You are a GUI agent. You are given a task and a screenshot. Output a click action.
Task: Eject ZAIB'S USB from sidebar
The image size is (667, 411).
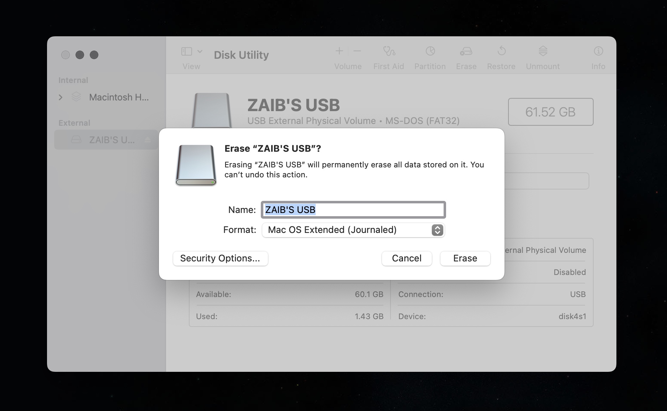point(148,140)
